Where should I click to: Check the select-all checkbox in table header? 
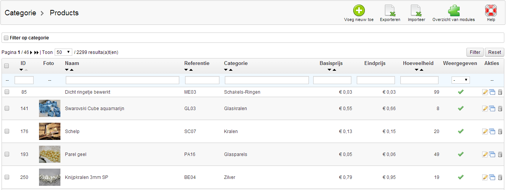(x=6, y=66)
